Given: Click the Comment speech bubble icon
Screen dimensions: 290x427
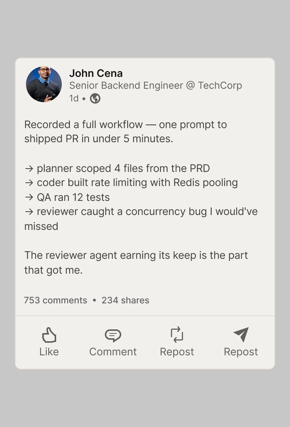Looking at the screenshot, I should point(113,335).
